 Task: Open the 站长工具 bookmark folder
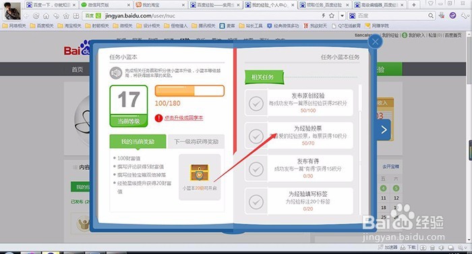[251, 26]
